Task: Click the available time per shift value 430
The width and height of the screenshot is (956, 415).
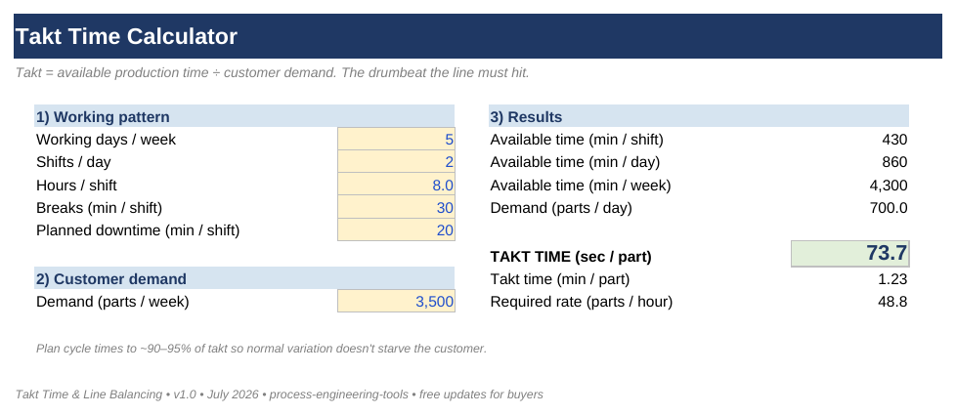Action: 894,140
